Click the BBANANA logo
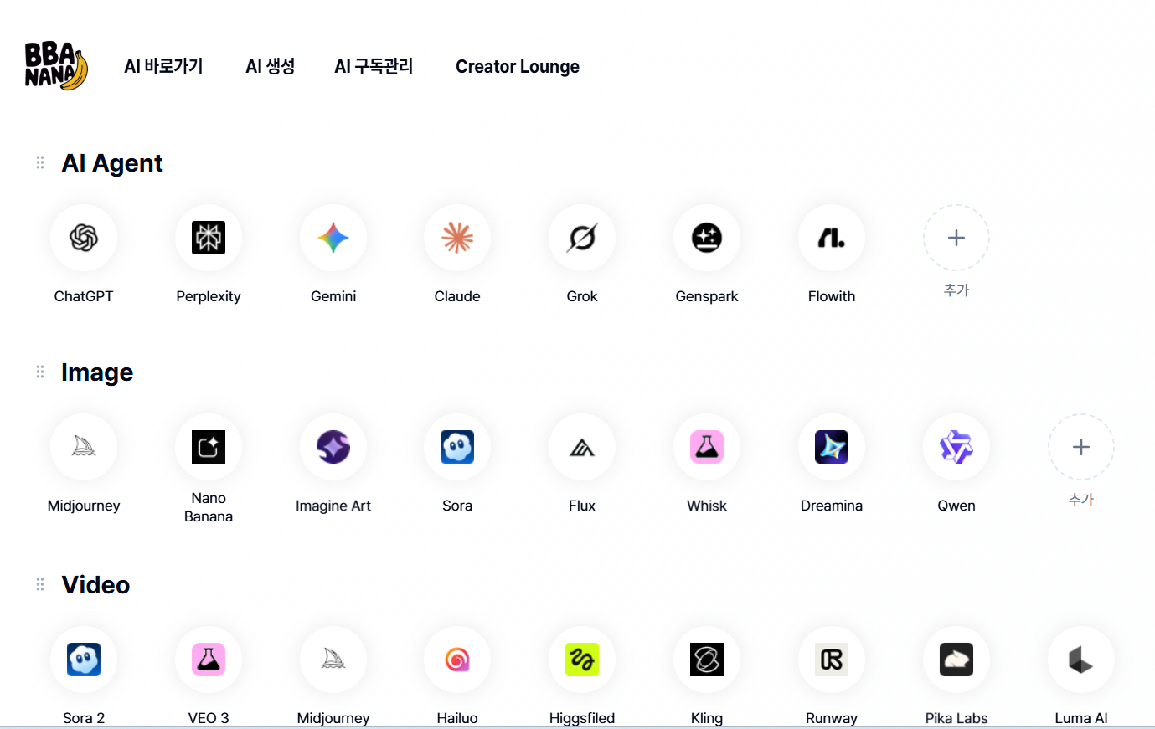Image resolution: width=1155 pixels, height=729 pixels. tap(56, 66)
